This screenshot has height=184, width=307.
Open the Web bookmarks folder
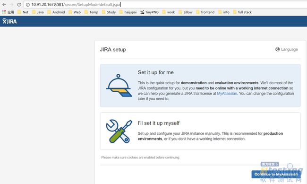(75, 12)
